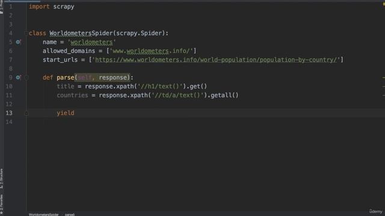Click 'scrapy.Spider' base class text
Viewport: 385px width, 216px height.
(x=139, y=33)
